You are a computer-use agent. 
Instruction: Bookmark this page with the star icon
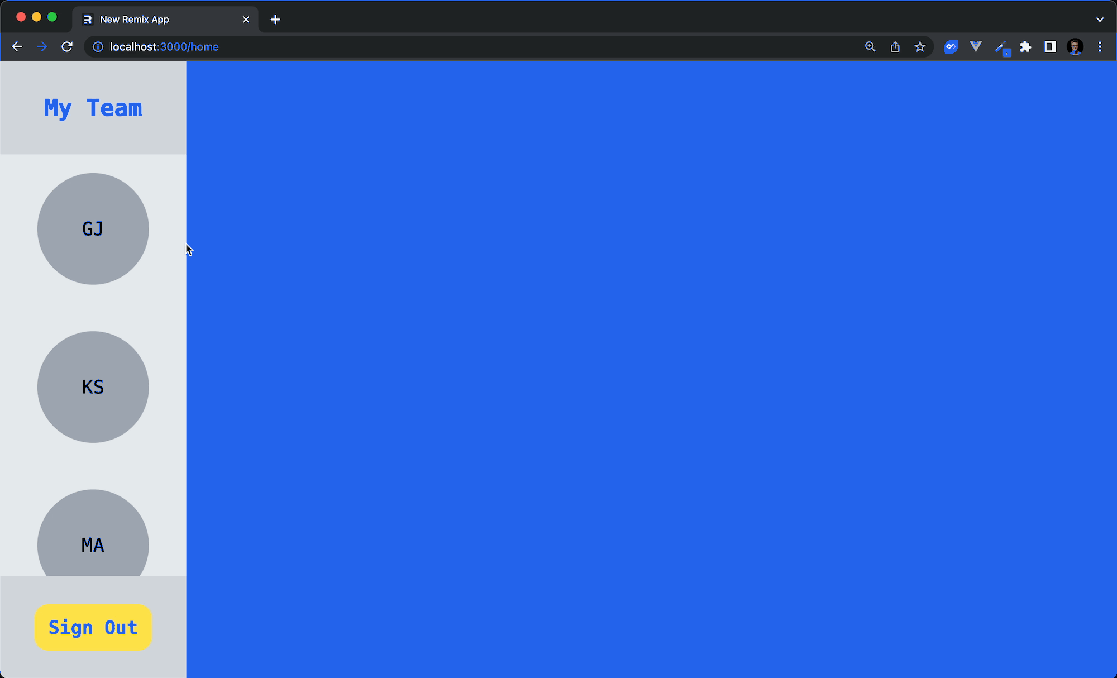[920, 47]
